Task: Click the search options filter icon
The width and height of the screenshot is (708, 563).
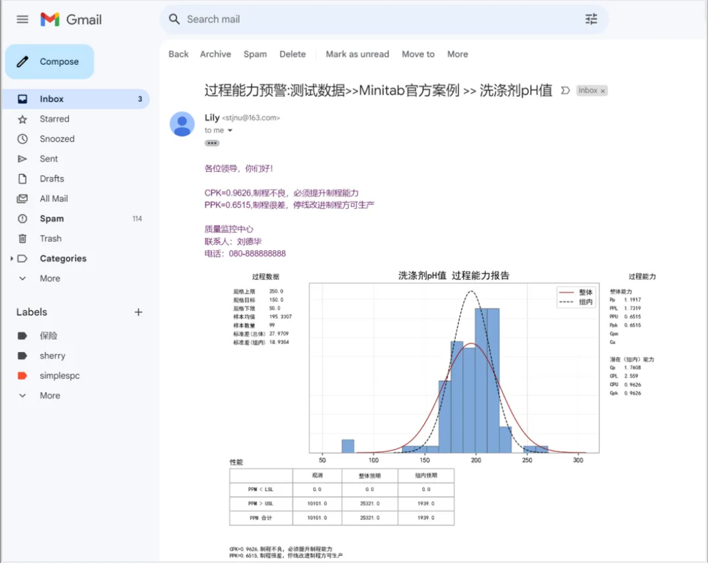Action: coord(591,19)
